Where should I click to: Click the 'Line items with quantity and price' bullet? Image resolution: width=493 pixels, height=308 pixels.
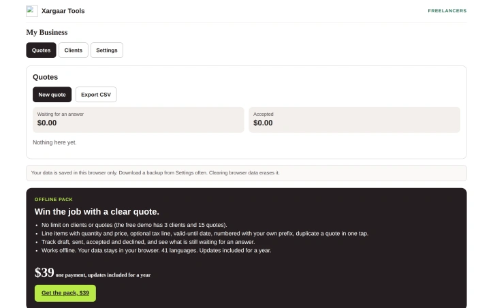205,234
